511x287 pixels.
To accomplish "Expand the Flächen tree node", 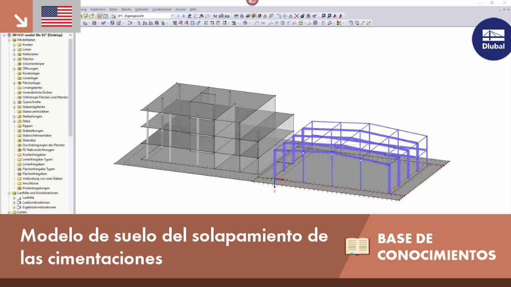I will tap(14, 59).
